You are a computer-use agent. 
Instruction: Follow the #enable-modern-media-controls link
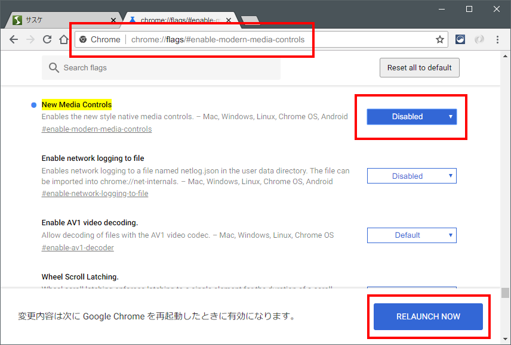97,129
